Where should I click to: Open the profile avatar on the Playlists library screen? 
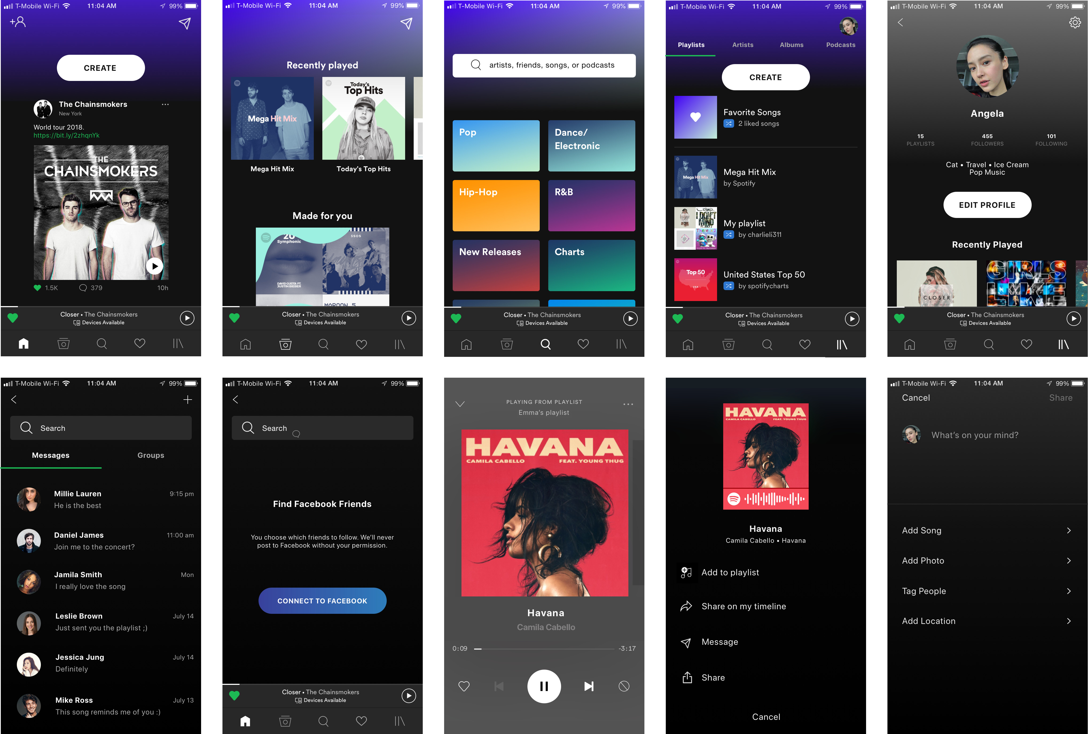tap(848, 26)
